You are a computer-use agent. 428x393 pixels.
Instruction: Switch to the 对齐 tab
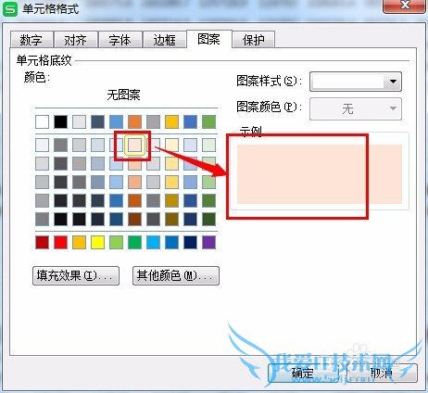[x=76, y=40]
